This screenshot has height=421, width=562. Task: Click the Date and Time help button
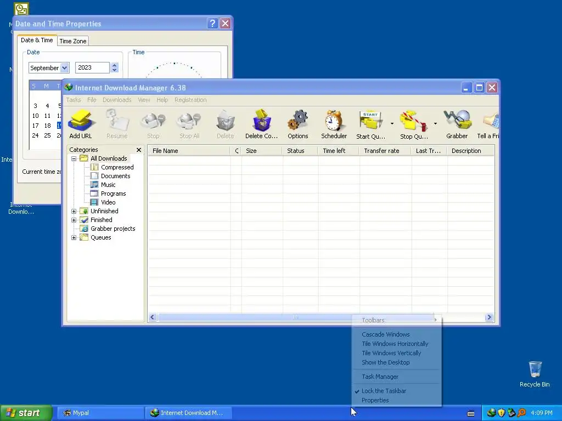click(212, 24)
